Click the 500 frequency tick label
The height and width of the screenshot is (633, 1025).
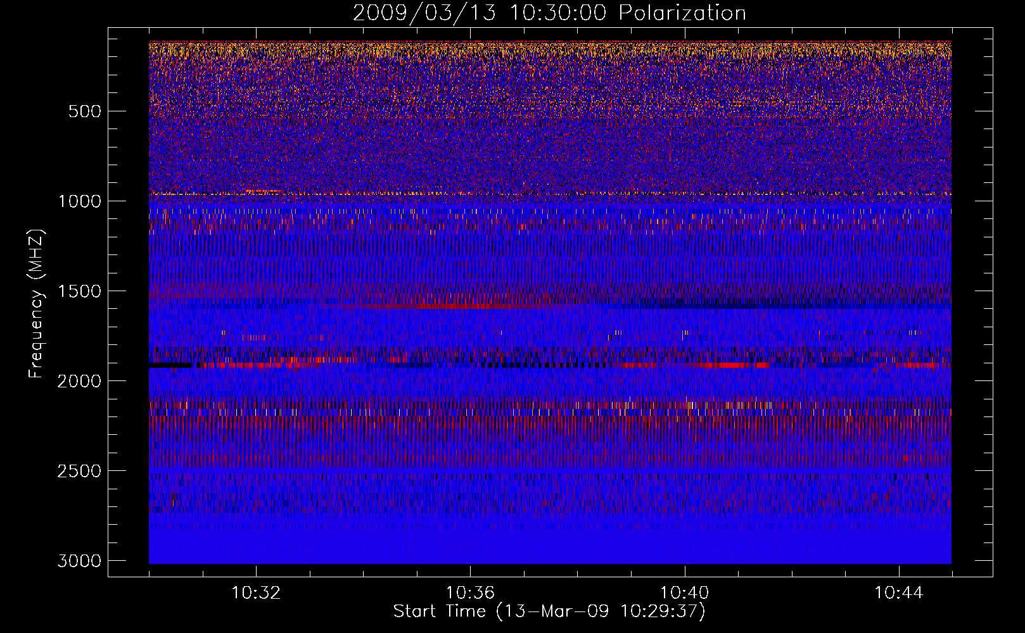[84, 111]
